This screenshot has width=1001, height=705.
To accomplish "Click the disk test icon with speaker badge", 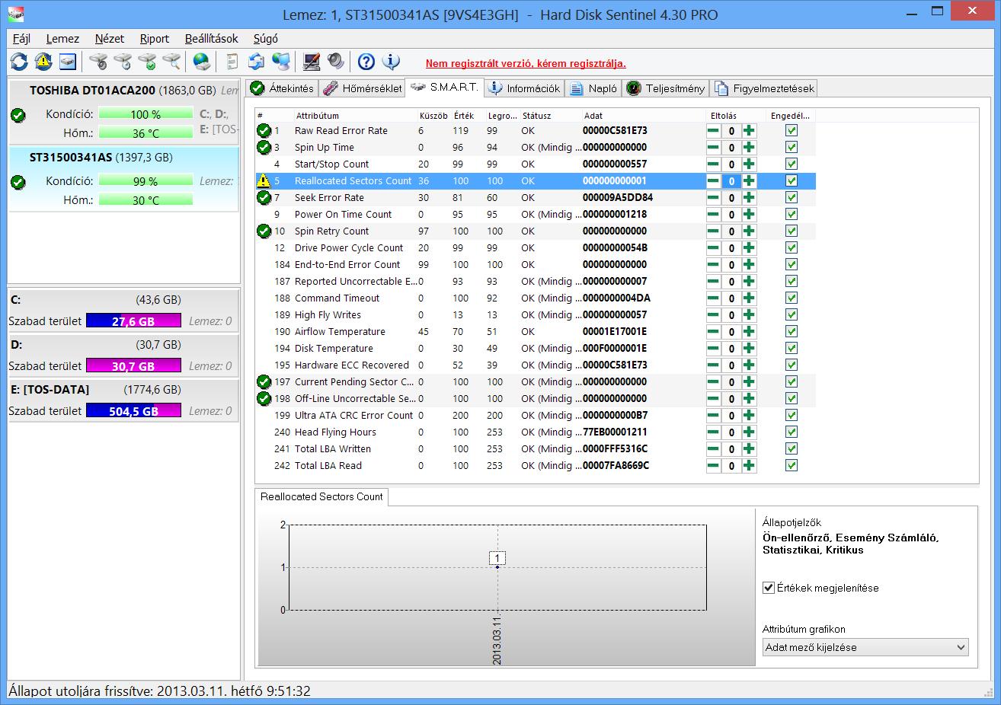I will pyautogui.click(x=98, y=62).
